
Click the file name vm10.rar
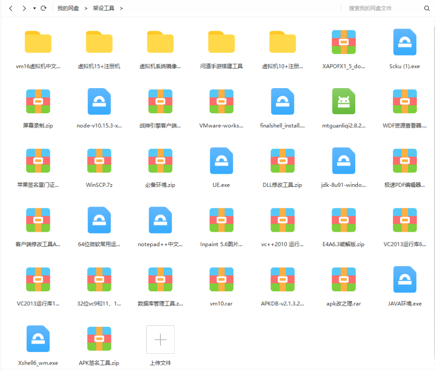pos(221,303)
